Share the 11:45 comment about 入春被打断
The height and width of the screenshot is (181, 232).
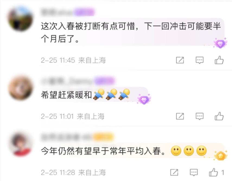coord(180,60)
